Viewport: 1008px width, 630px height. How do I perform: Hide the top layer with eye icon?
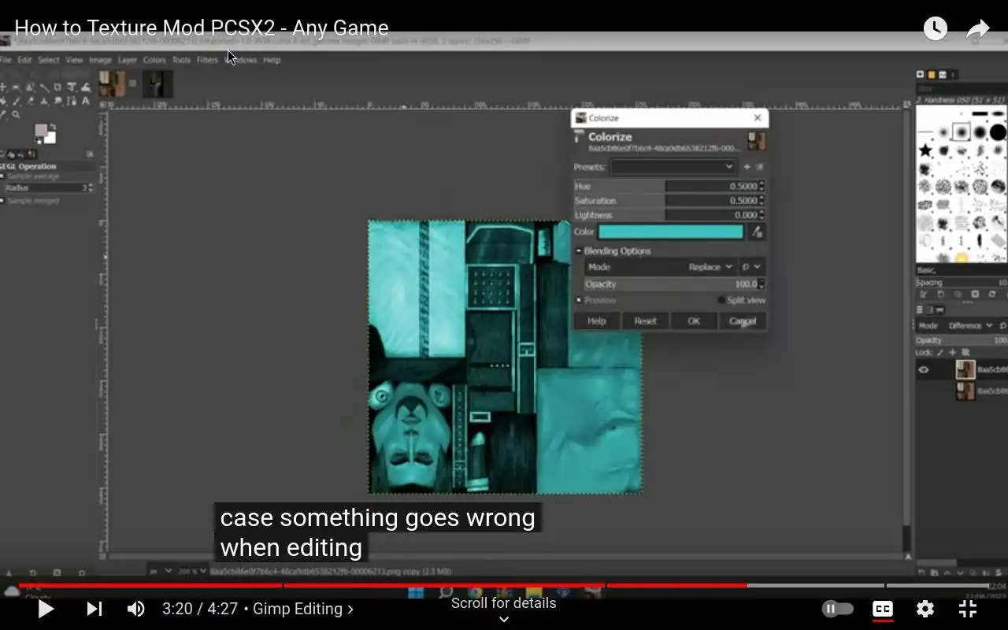click(x=924, y=369)
